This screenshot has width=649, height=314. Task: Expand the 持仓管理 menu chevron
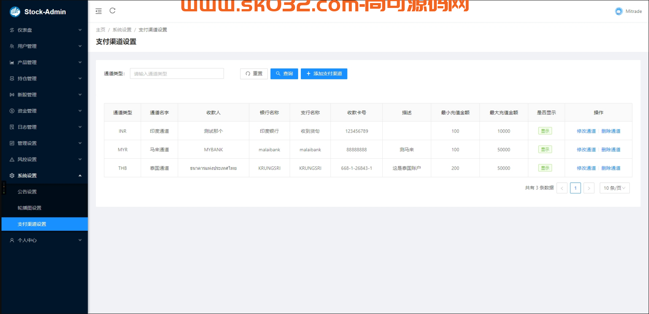tap(80, 78)
